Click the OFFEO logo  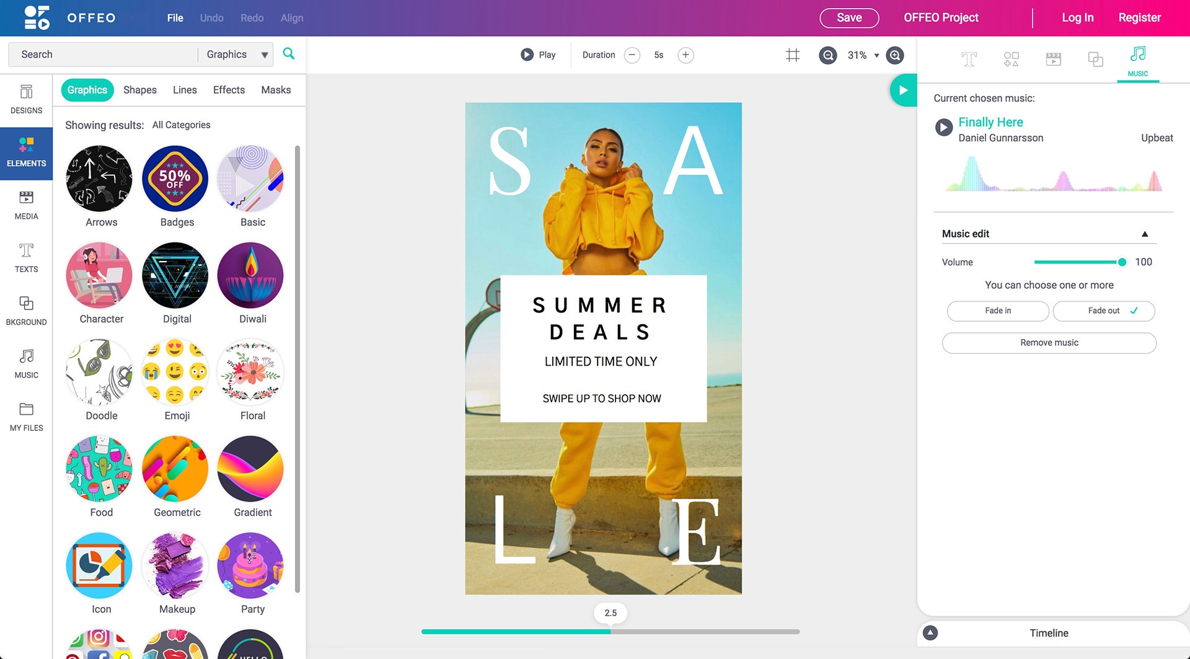(x=69, y=17)
